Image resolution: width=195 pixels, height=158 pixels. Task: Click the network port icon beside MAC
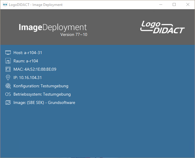coord(8,69)
